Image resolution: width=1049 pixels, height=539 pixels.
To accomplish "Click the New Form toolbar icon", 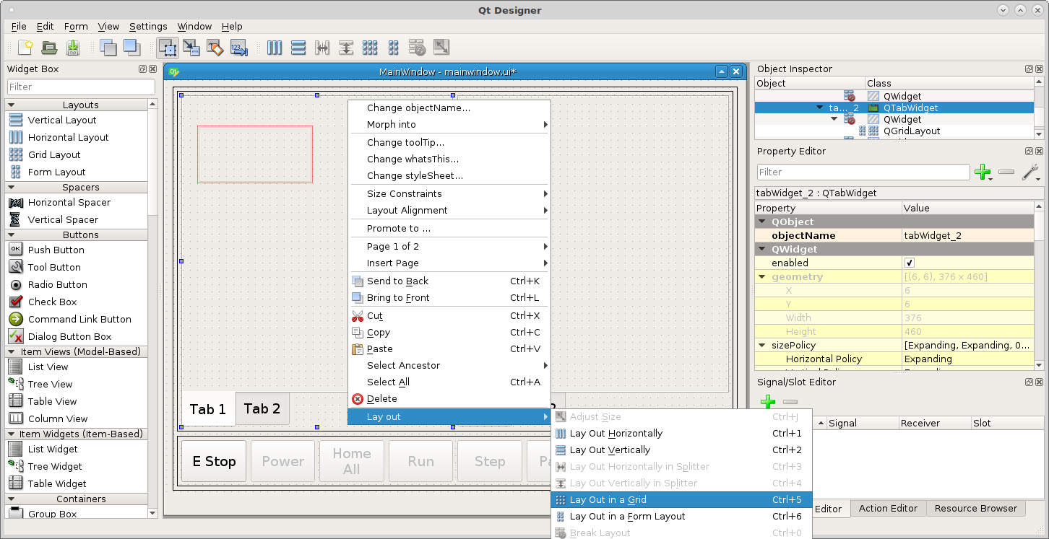I will pos(25,48).
